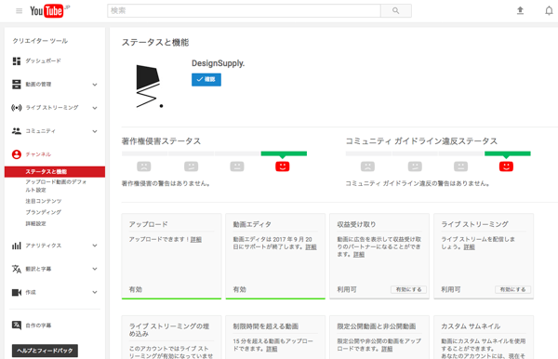This screenshot has height=359, width=558.
Task: Click the red smiley under community guidelines status
Action: (506, 166)
